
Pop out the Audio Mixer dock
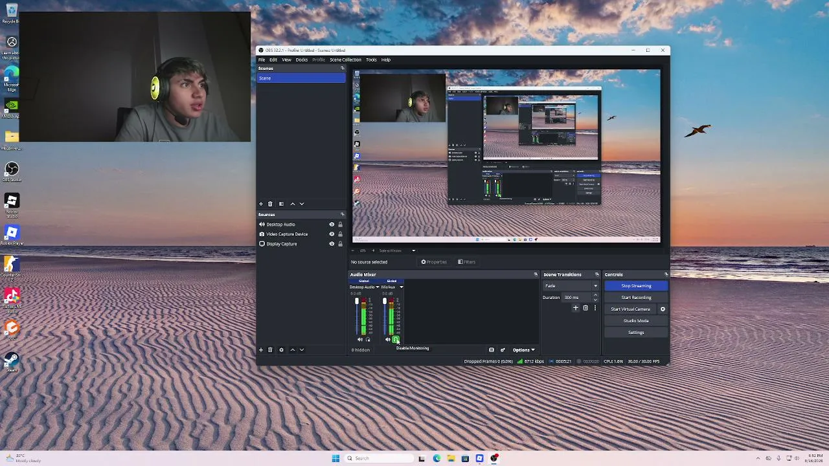[x=536, y=274]
